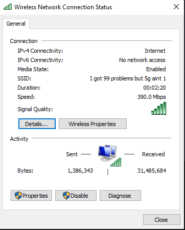This screenshot has width=185, height=230.
Task: Click the green Signal Quality bars icon
Action: point(158,108)
